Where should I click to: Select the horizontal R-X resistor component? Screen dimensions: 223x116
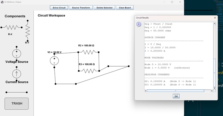point(12,27)
